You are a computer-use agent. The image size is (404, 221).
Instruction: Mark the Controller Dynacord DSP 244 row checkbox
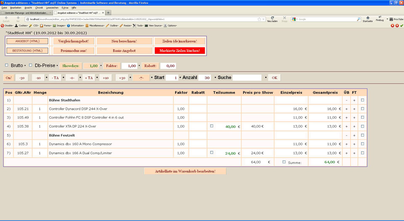pyautogui.click(x=362, y=109)
